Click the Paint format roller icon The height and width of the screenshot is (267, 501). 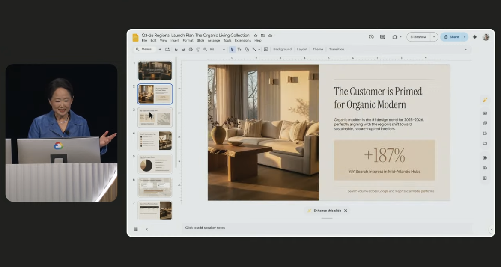click(198, 50)
